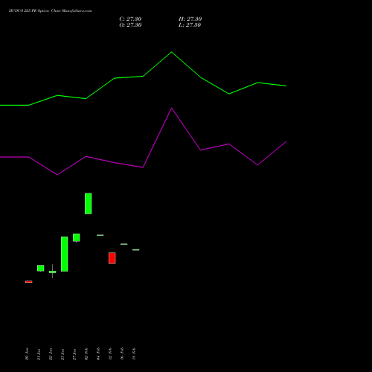Click the right end of the green line
Image resolution: width=372 pixels, height=372 pixels.
[x=286, y=86]
